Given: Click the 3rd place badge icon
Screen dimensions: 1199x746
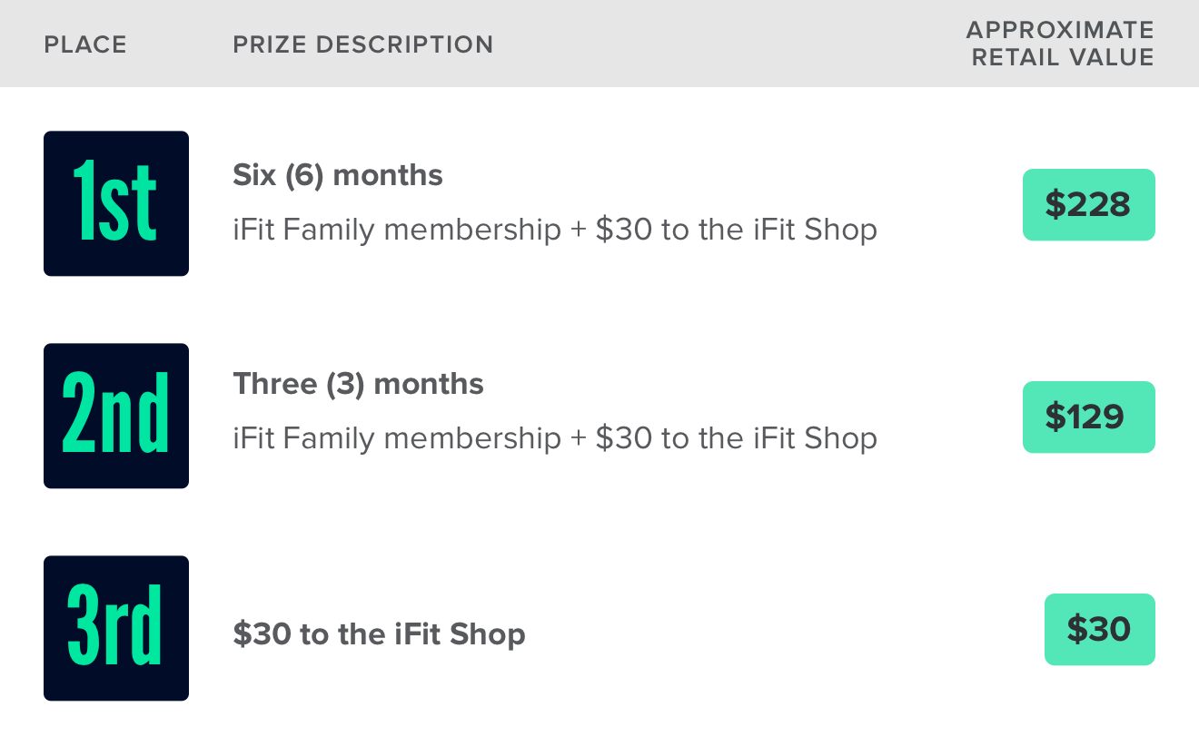Looking at the screenshot, I should 116,628.
